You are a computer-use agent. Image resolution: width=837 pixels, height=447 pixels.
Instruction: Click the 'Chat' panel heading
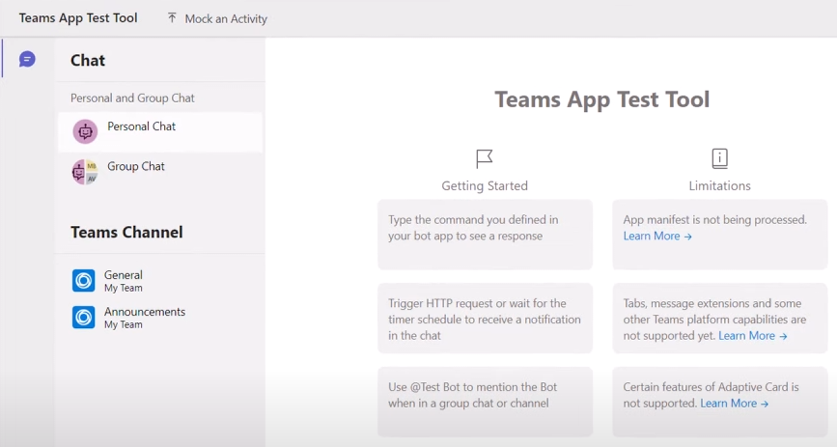pyautogui.click(x=88, y=61)
